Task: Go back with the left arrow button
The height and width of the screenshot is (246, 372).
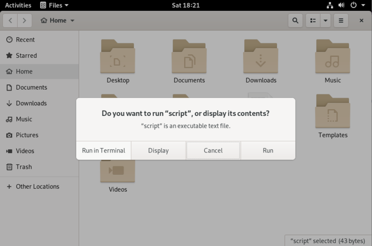Action: tap(10, 20)
